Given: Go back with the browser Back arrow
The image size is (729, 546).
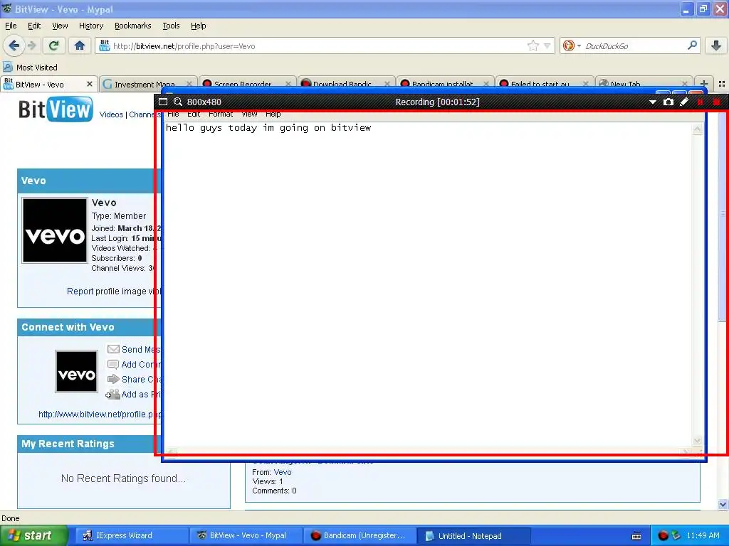Looking at the screenshot, I should (14, 45).
